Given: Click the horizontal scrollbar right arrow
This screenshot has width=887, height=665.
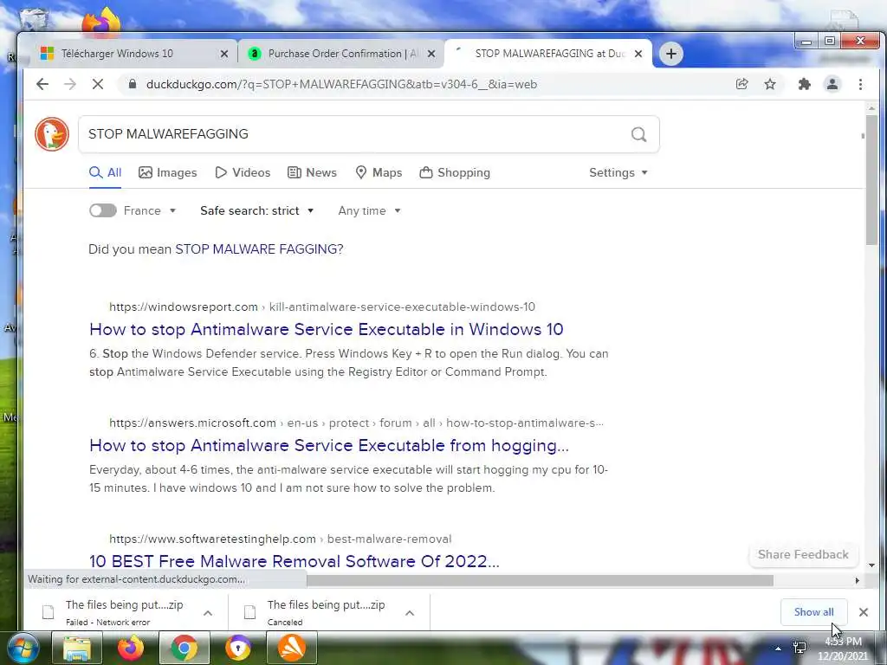Looking at the screenshot, I should [x=857, y=580].
